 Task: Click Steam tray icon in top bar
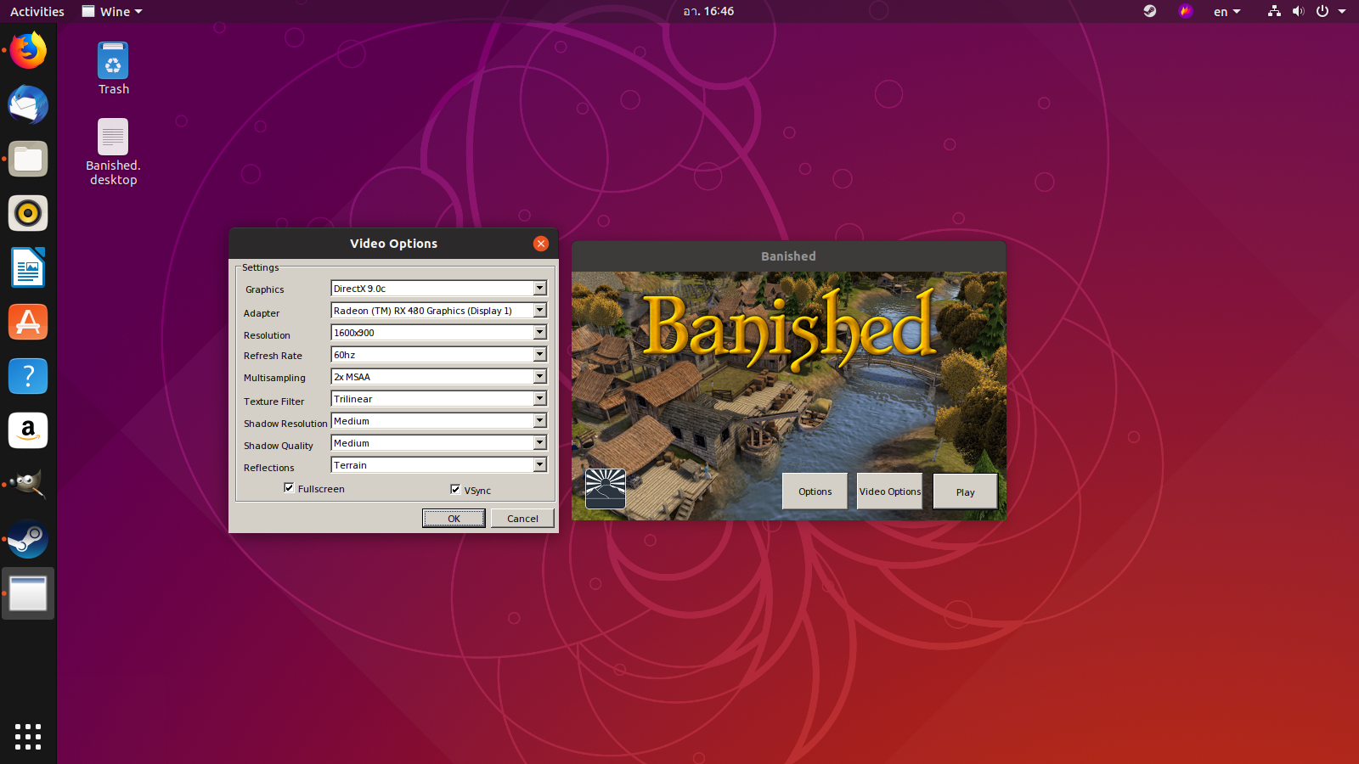pyautogui.click(x=1150, y=11)
